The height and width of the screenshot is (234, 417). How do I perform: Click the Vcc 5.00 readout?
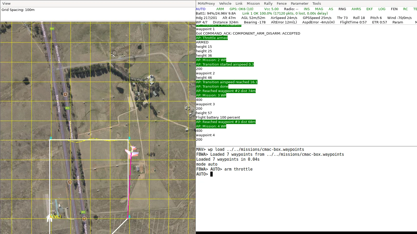click(271, 9)
